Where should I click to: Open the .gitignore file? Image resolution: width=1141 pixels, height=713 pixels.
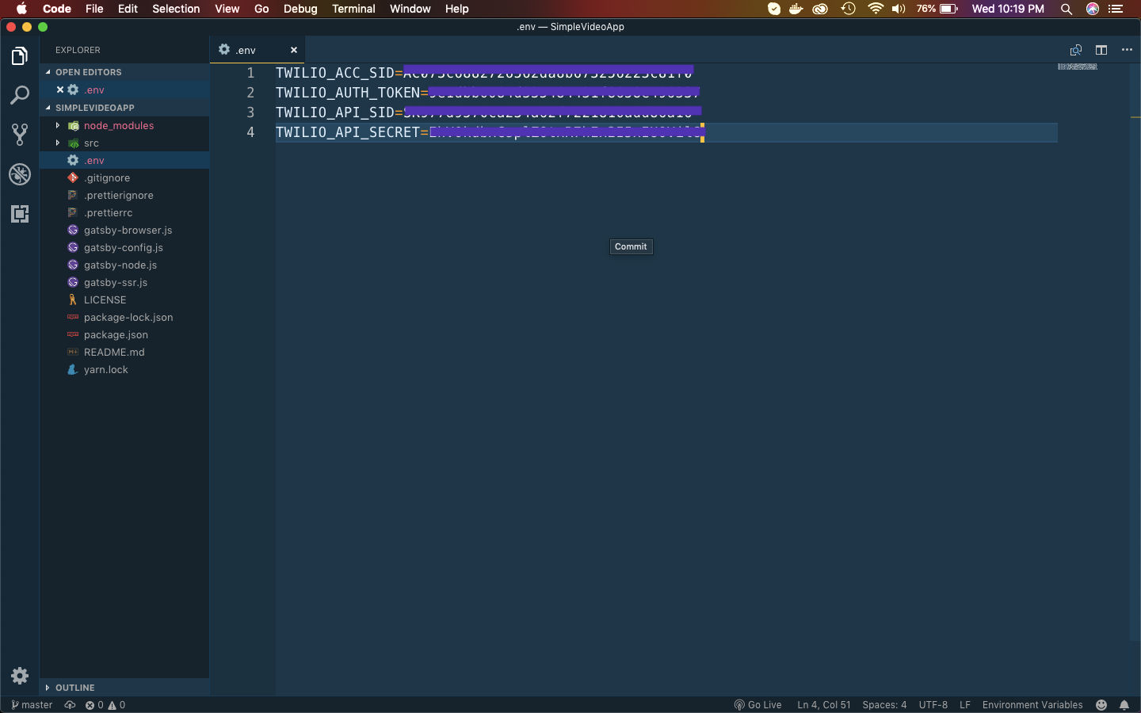coord(124,177)
